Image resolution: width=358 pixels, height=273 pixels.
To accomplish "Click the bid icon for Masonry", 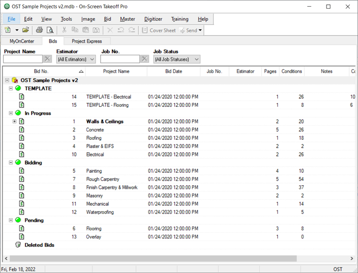I will [21, 195].
